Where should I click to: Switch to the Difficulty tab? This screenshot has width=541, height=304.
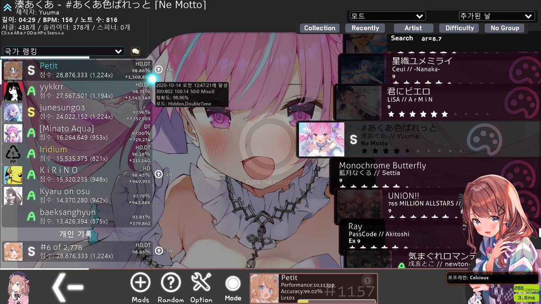click(x=459, y=28)
